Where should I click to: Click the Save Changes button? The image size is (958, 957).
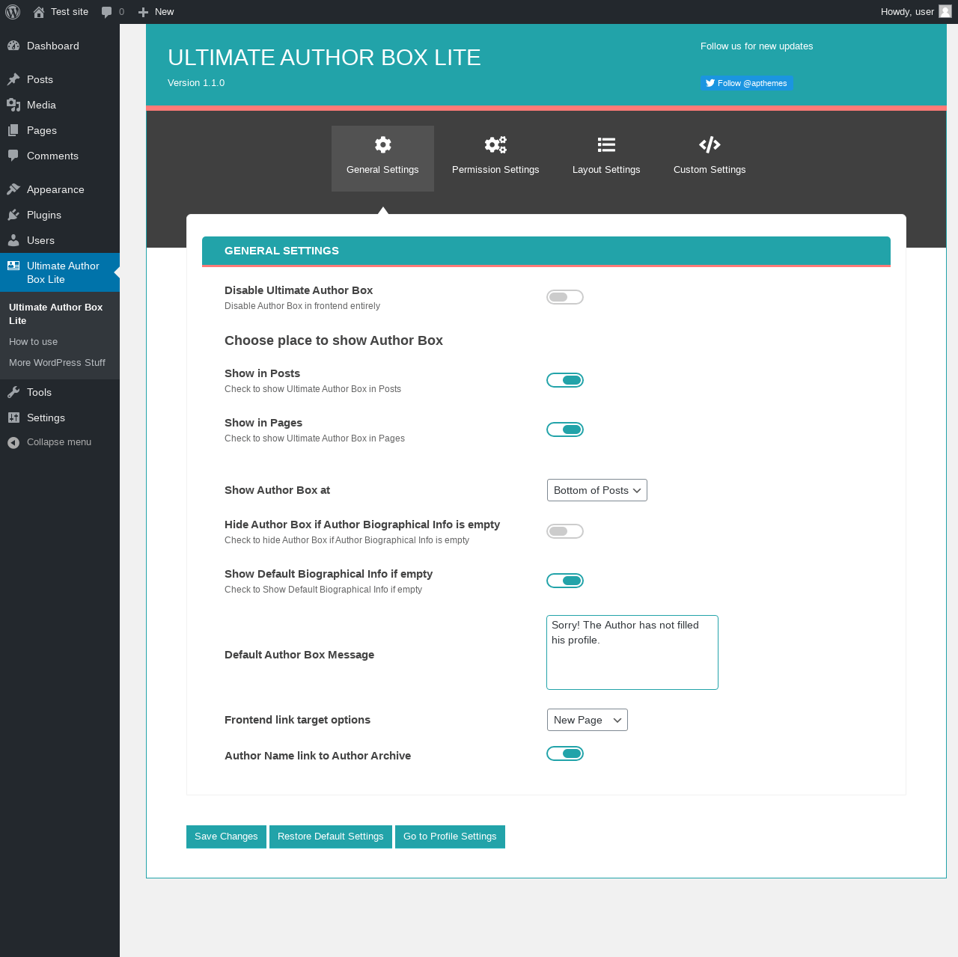[x=226, y=837]
